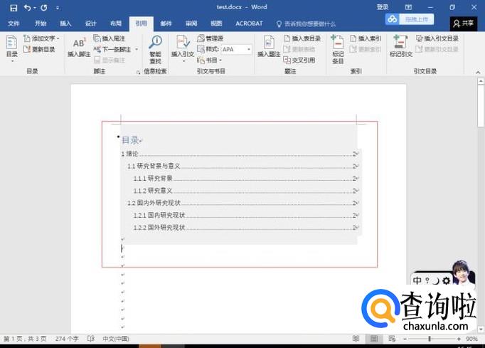Click 插入索引 insert index button
This screenshot has width=485, height=348.
tap(366, 38)
